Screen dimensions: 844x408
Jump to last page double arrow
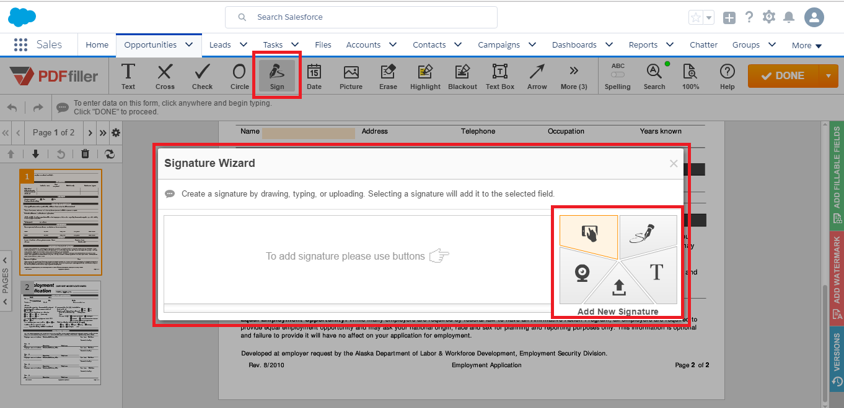tap(103, 132)
